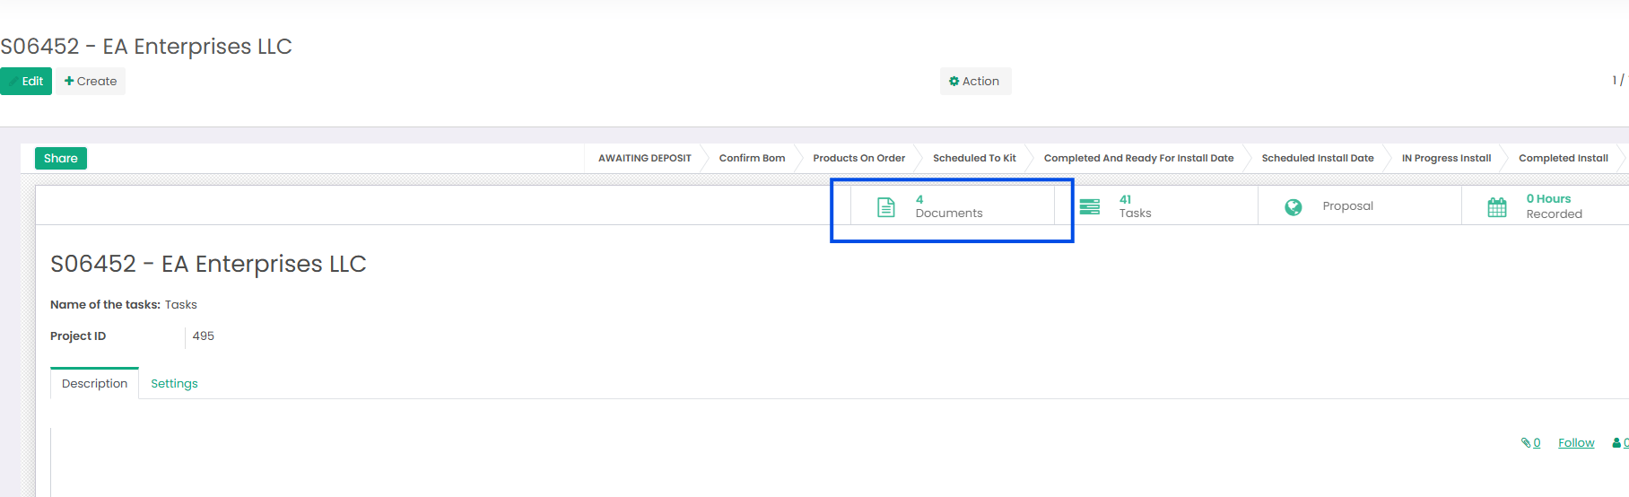The image size is (1629, 497).
Task: Click the Project ID value 495
Action: (204, 336)
